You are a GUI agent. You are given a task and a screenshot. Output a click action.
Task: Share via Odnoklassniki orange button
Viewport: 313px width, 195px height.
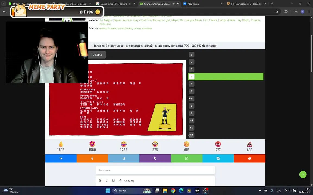[x=92, y=158]
